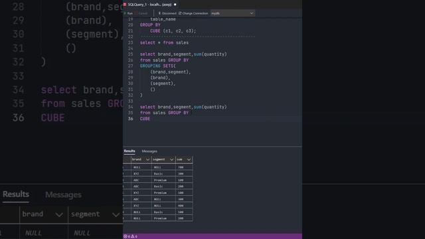Open the large Results tab in the enlarged background
Image resolution: width=425 pixels, height=239 pixels.
(16, 194)
